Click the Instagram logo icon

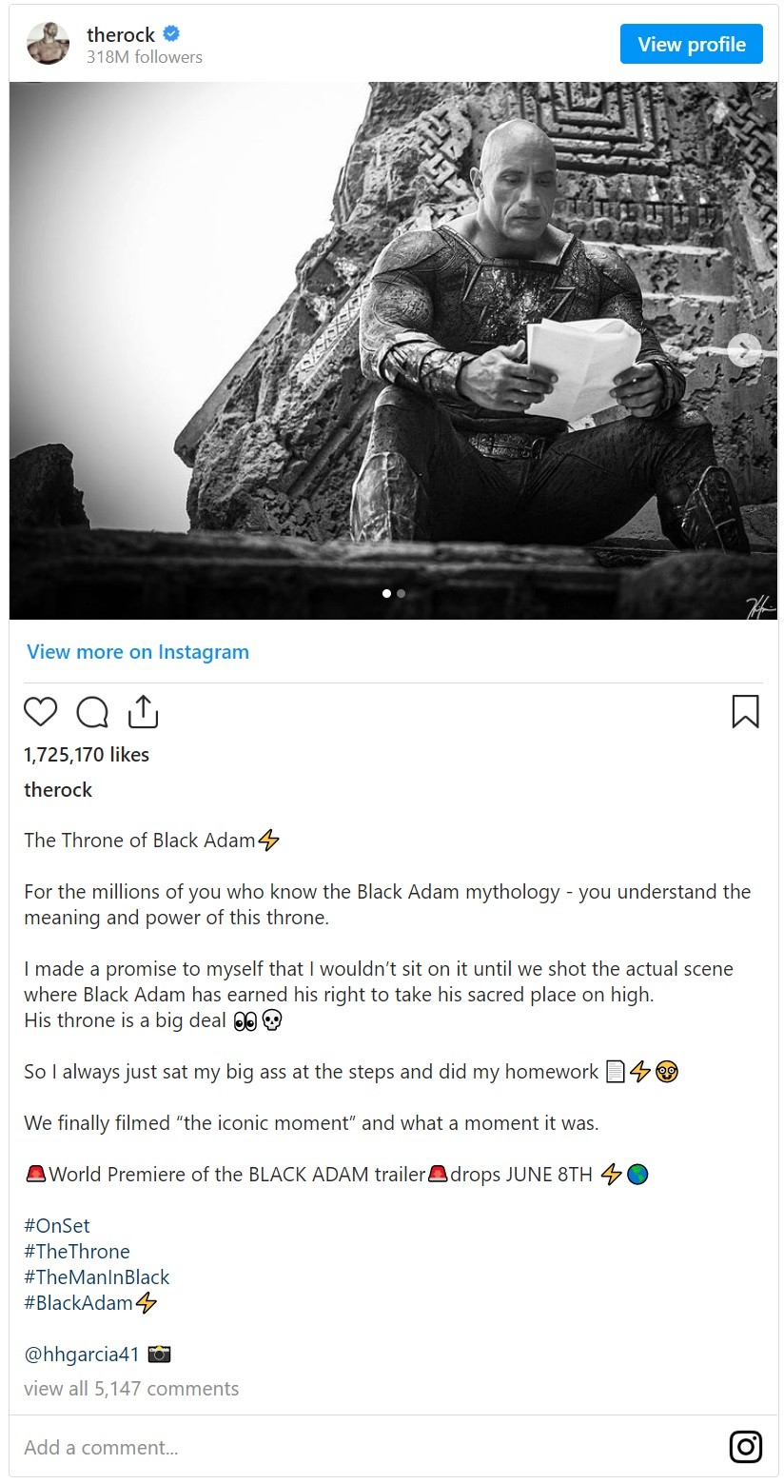(745, 1447)
